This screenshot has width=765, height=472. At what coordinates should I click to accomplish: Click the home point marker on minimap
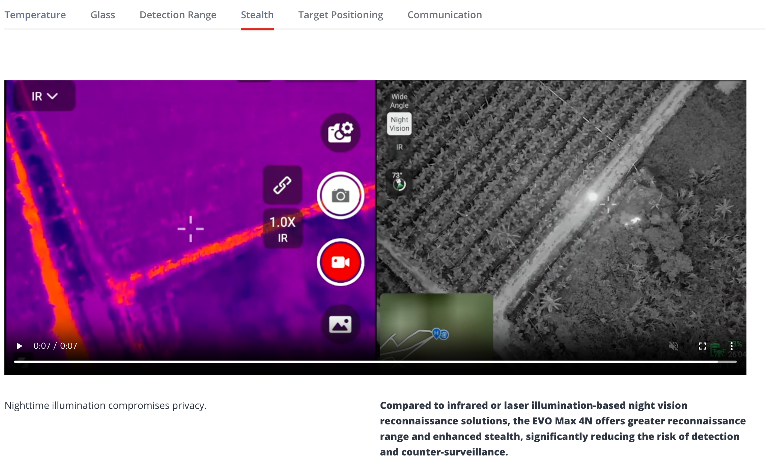pos(436,334)
